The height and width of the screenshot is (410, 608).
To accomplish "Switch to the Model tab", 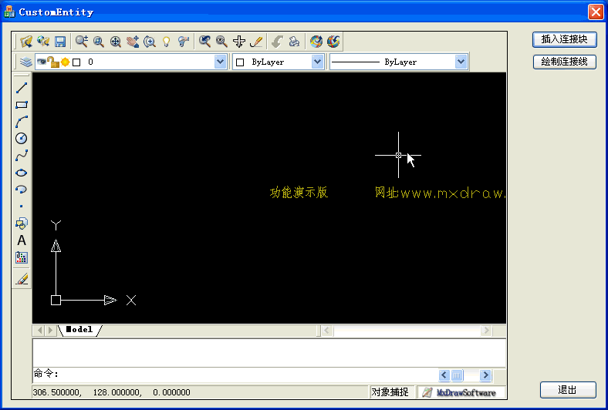I will (79, 330).
